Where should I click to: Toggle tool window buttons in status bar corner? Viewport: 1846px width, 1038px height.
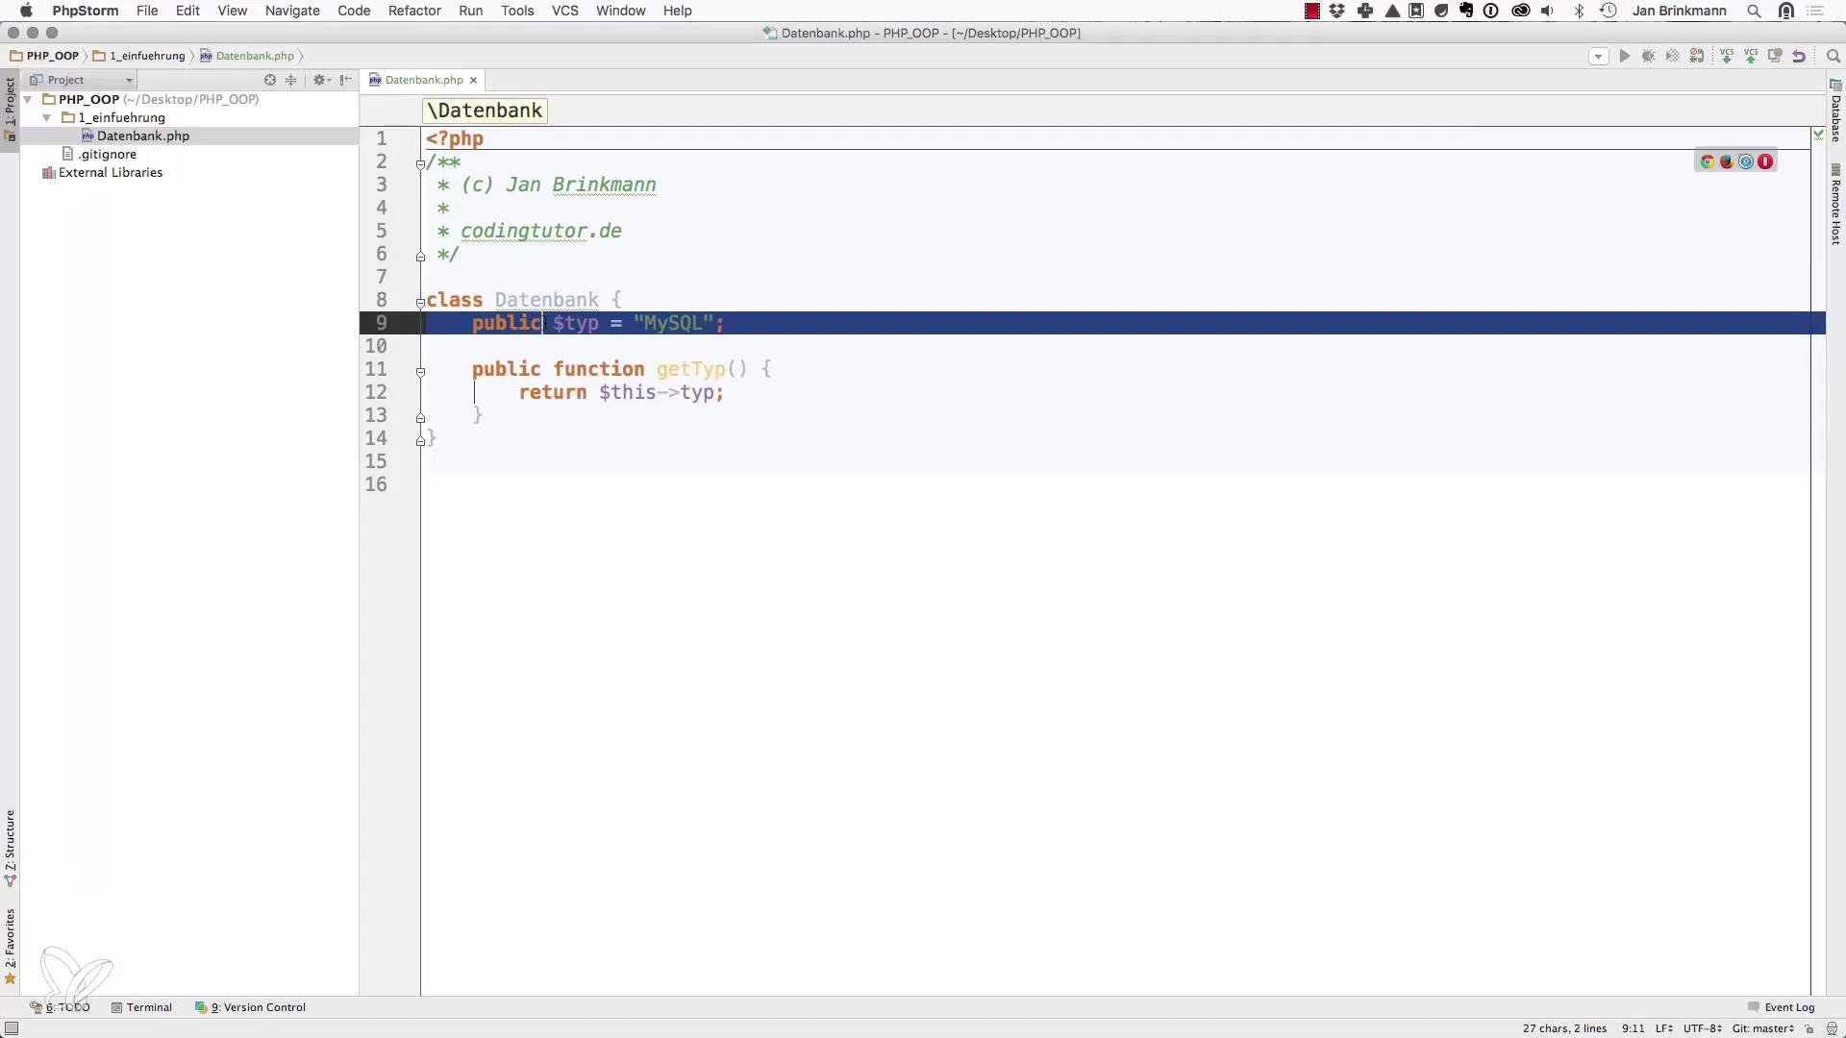(x=12, y=1028)
